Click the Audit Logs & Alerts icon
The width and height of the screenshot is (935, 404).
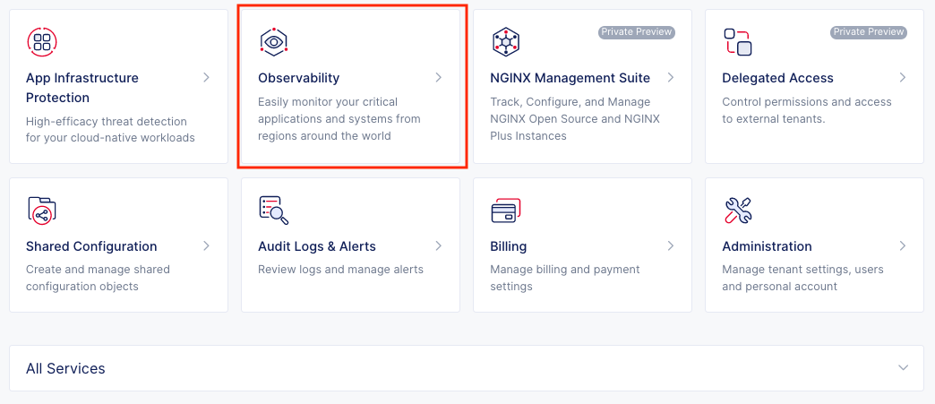point(273,211)
